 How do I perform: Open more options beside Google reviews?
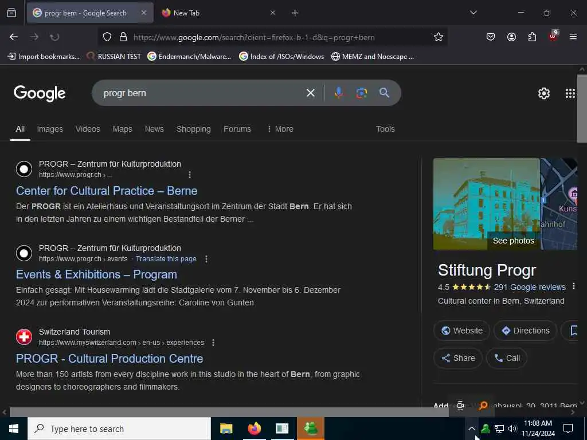573,286
